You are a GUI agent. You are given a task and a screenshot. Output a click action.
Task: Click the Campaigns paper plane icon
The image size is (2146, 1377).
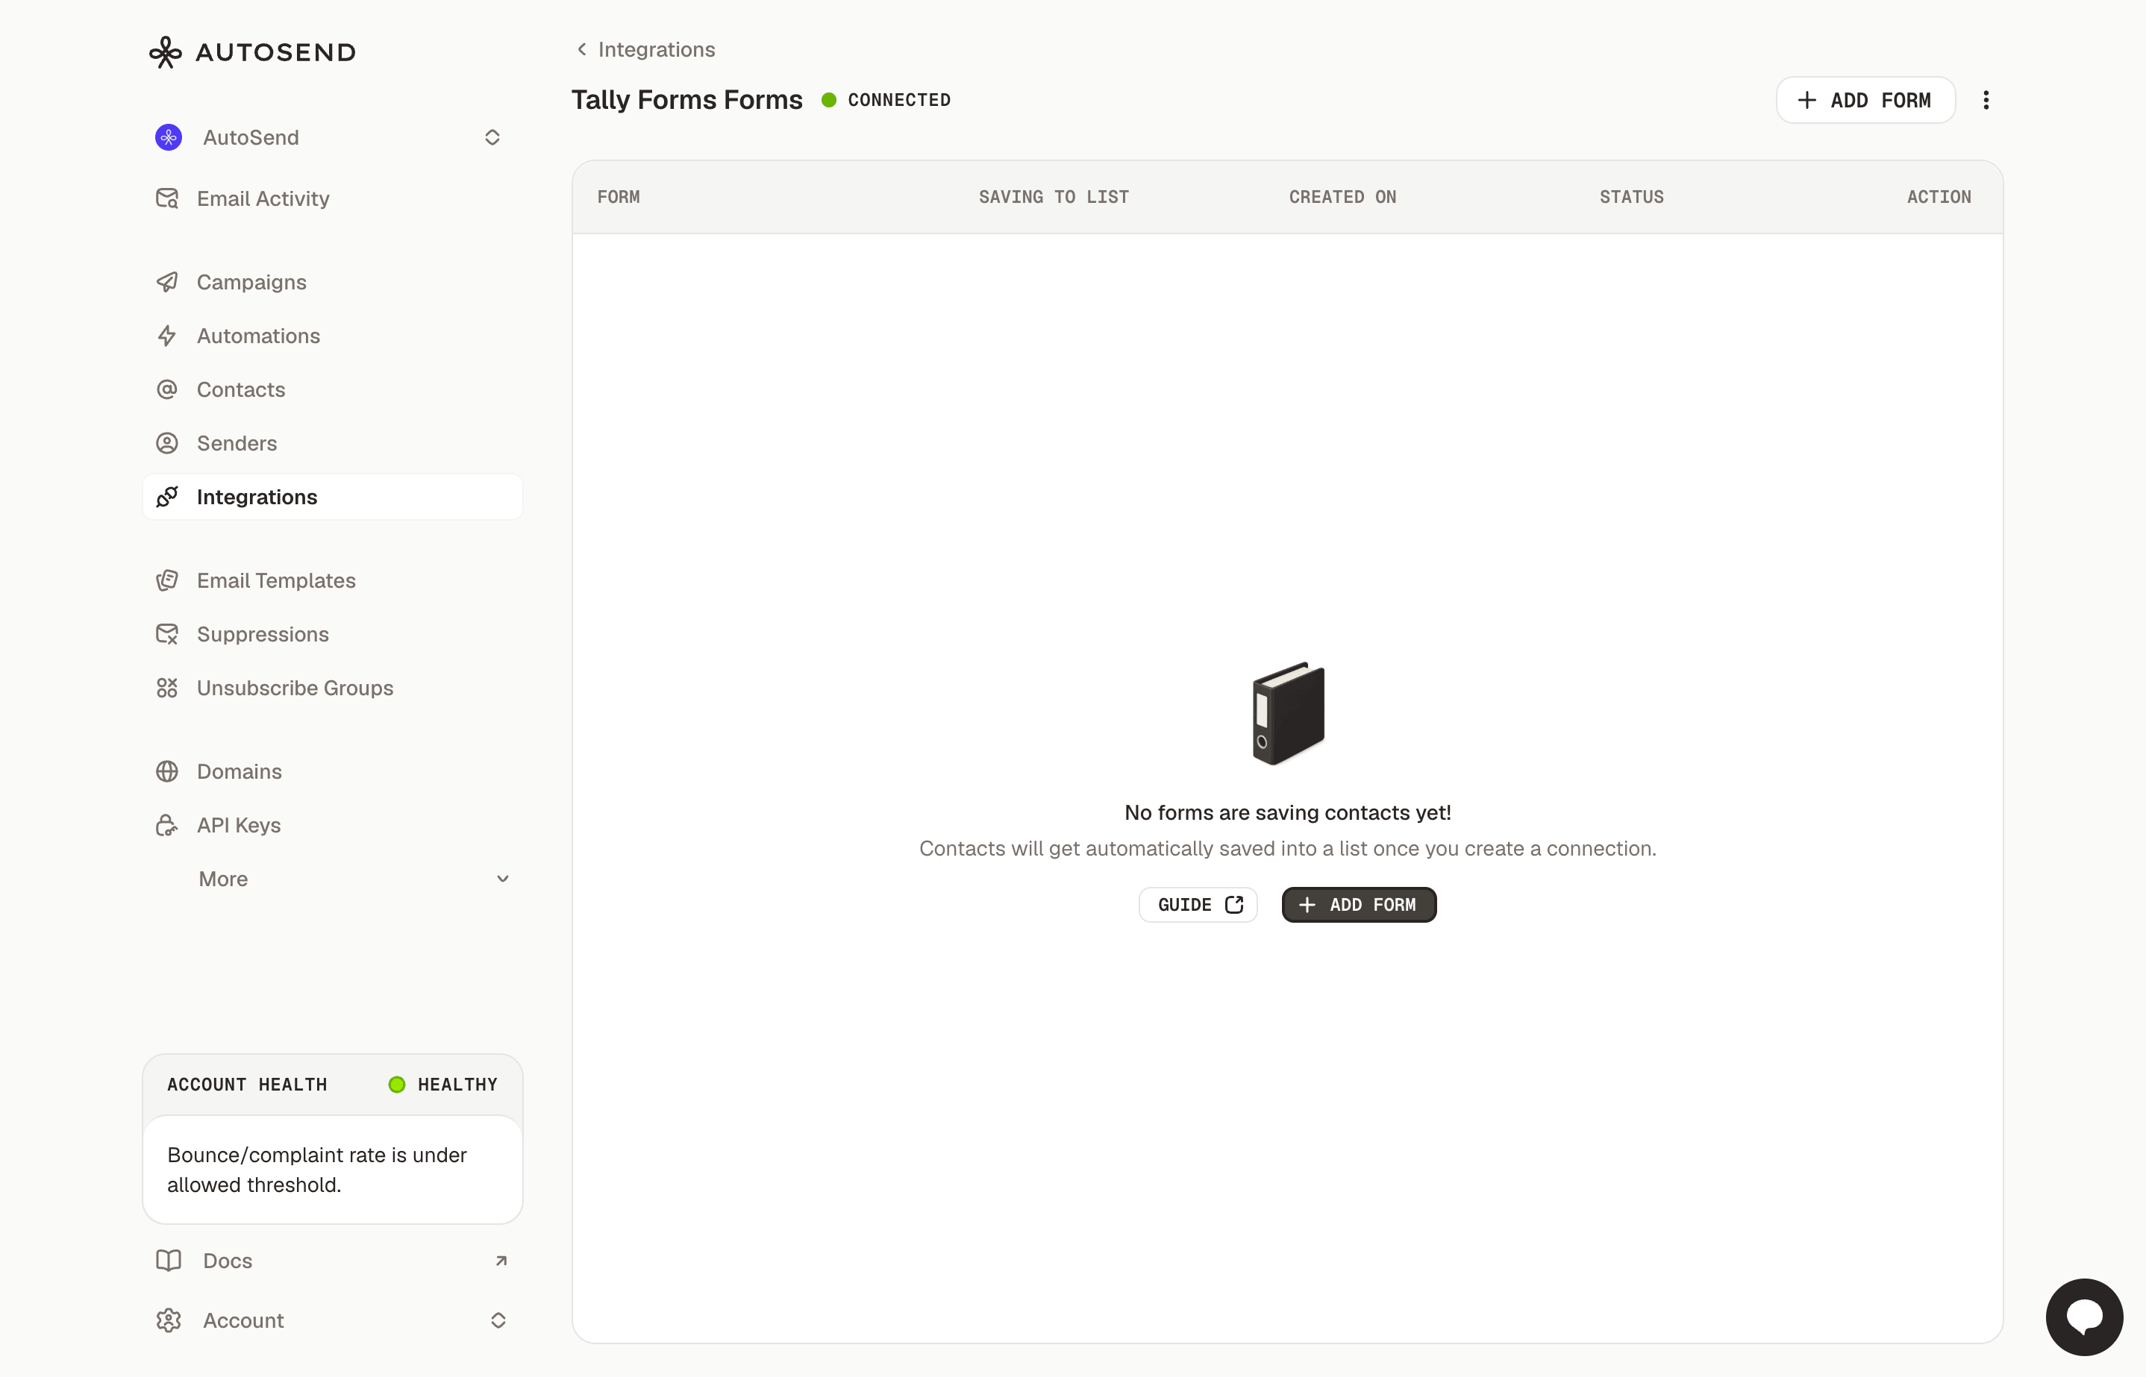pos(167,282)
